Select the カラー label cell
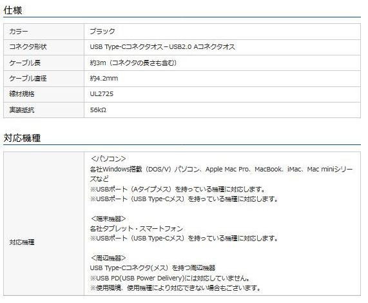368x303 pixels. [x=44, y=32]
